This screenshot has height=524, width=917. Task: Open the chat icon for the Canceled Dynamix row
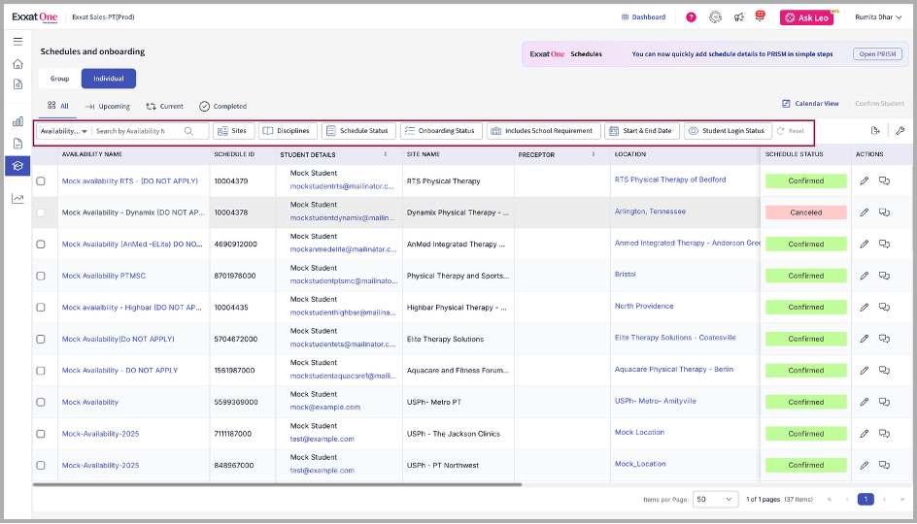tap(884, 213)
